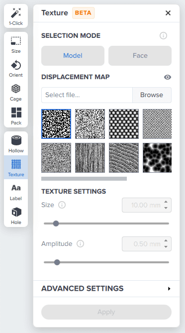Image resolution: width=185 pixels, height=333 pixels.
Task: Click the Apply button
Action: [x=106, y=312]
